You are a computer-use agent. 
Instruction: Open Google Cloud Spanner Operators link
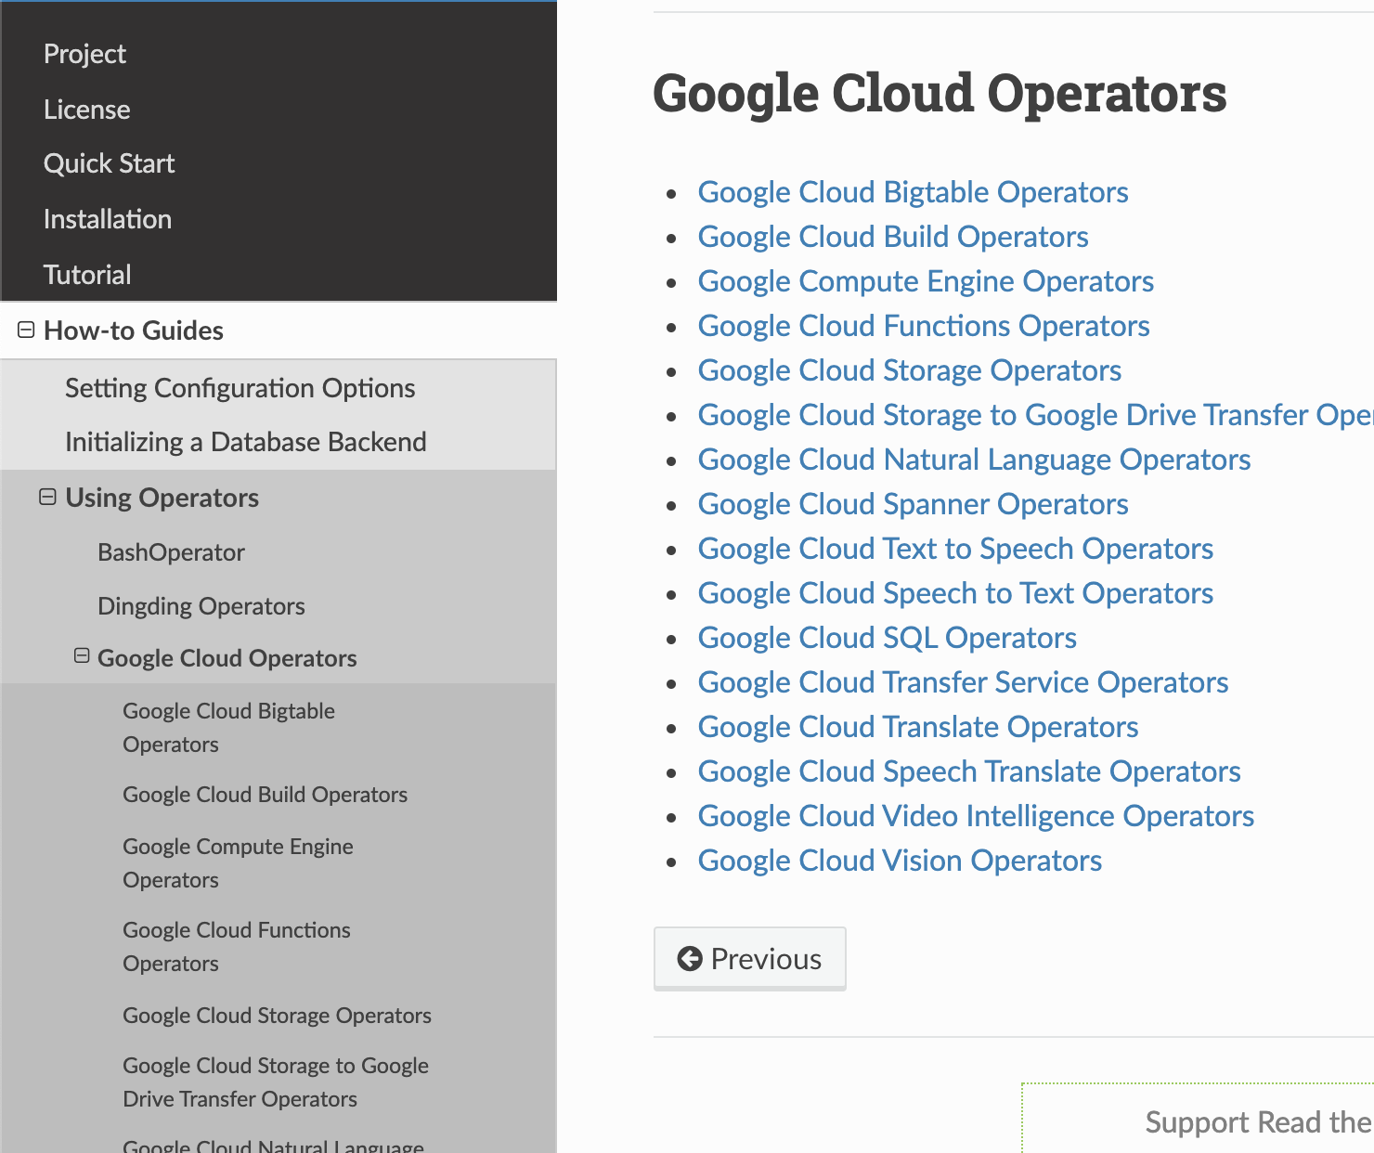[x=913, y=504]
